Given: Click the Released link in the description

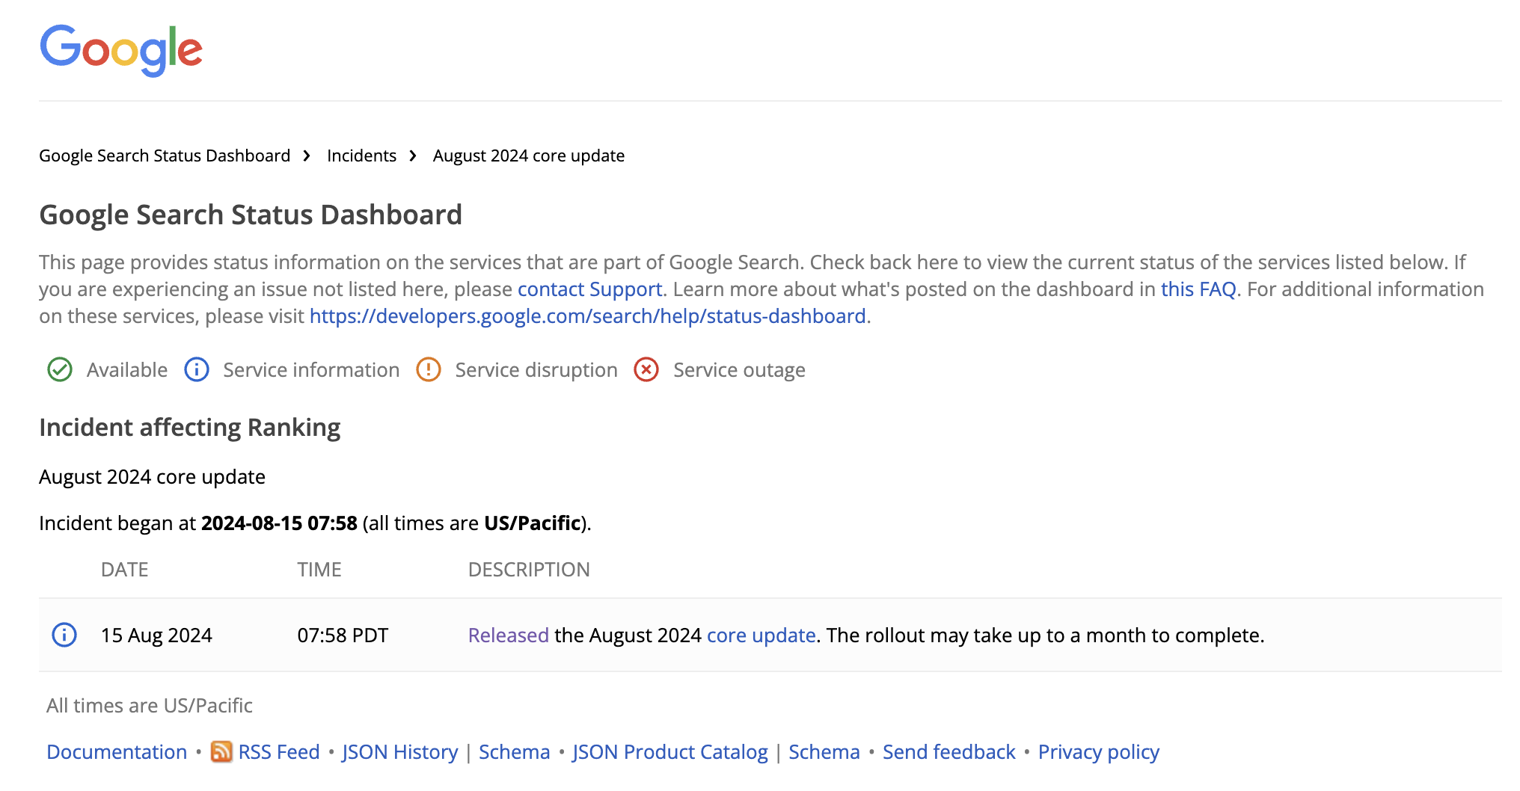Looking at the screenshot, I should (x=507, y=635).
